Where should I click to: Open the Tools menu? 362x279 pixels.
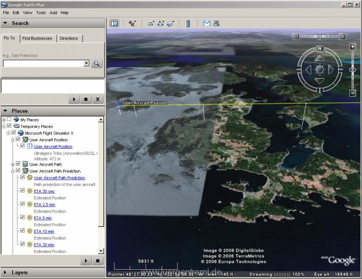pyautogui.click(x=41, y=13)
